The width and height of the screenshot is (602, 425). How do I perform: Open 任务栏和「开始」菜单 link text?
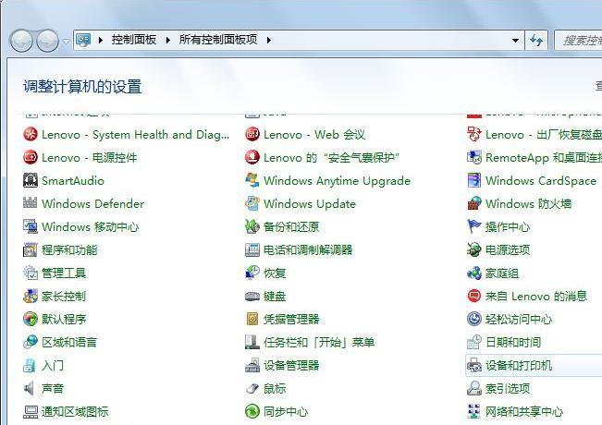point(319,342)
